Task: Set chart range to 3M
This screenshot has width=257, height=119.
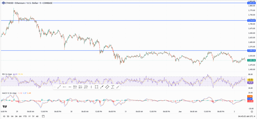Action: point(16,116)
